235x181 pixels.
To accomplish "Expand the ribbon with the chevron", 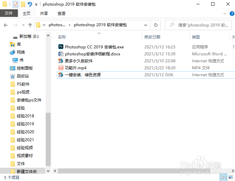I will click(x=224, y=14).
